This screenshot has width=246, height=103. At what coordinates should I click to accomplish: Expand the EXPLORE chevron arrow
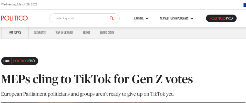click(147, 18)
